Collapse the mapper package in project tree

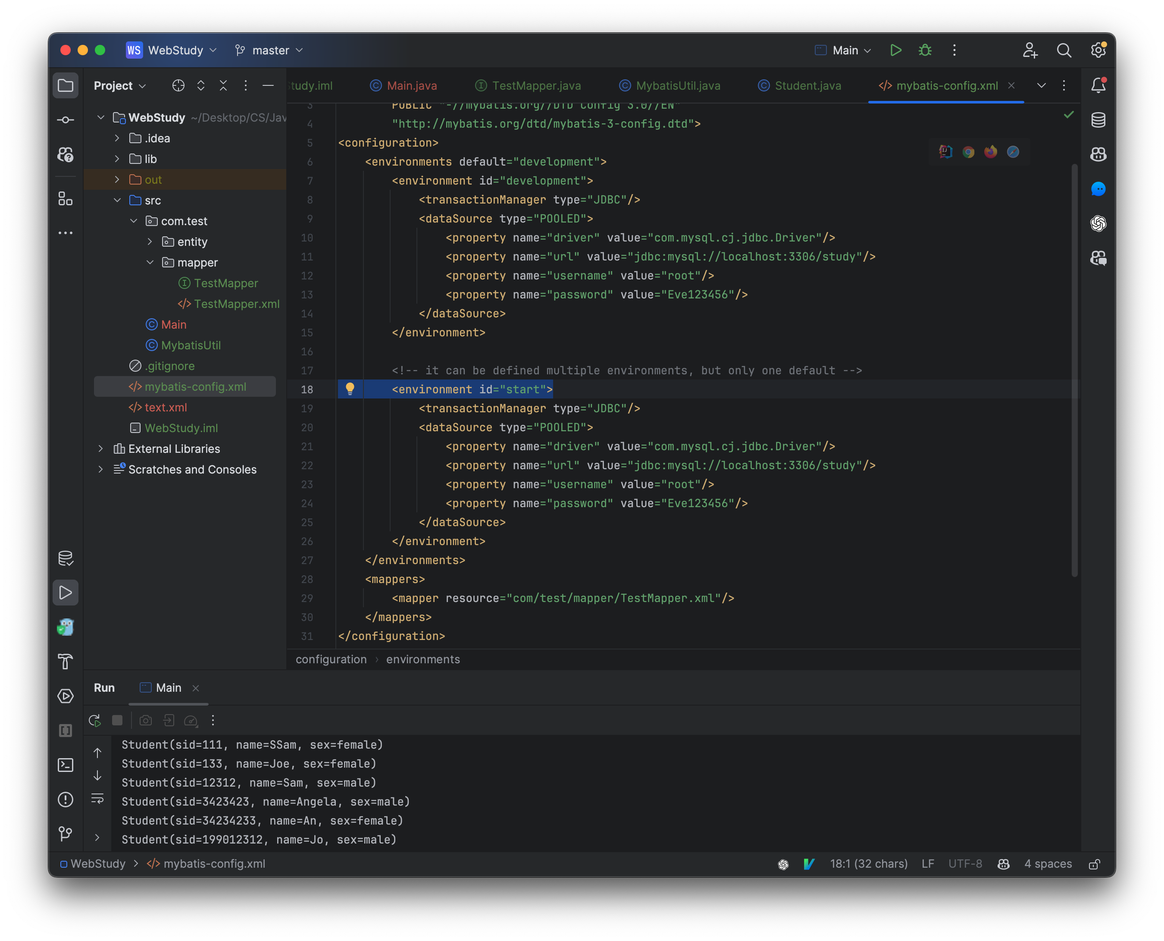[150, 262]
